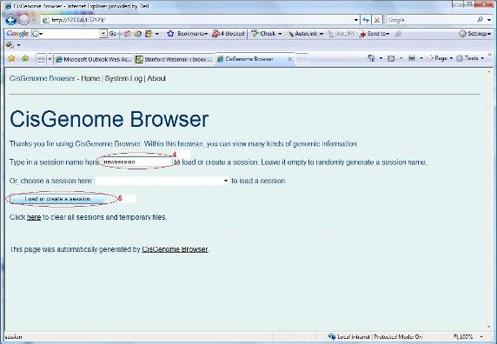
Task: Close the CisGenome Browser tab
Action: (x=289, y=59)
